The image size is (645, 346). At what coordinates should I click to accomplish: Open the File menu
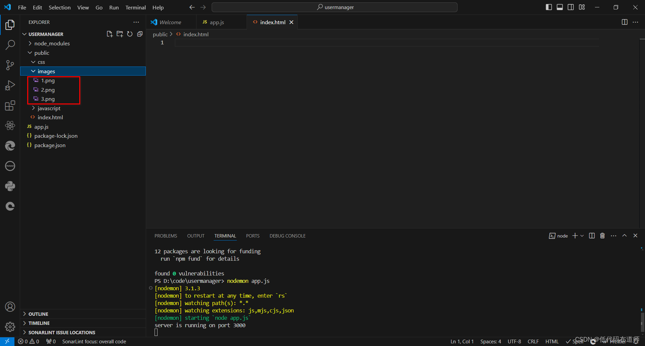22,7
